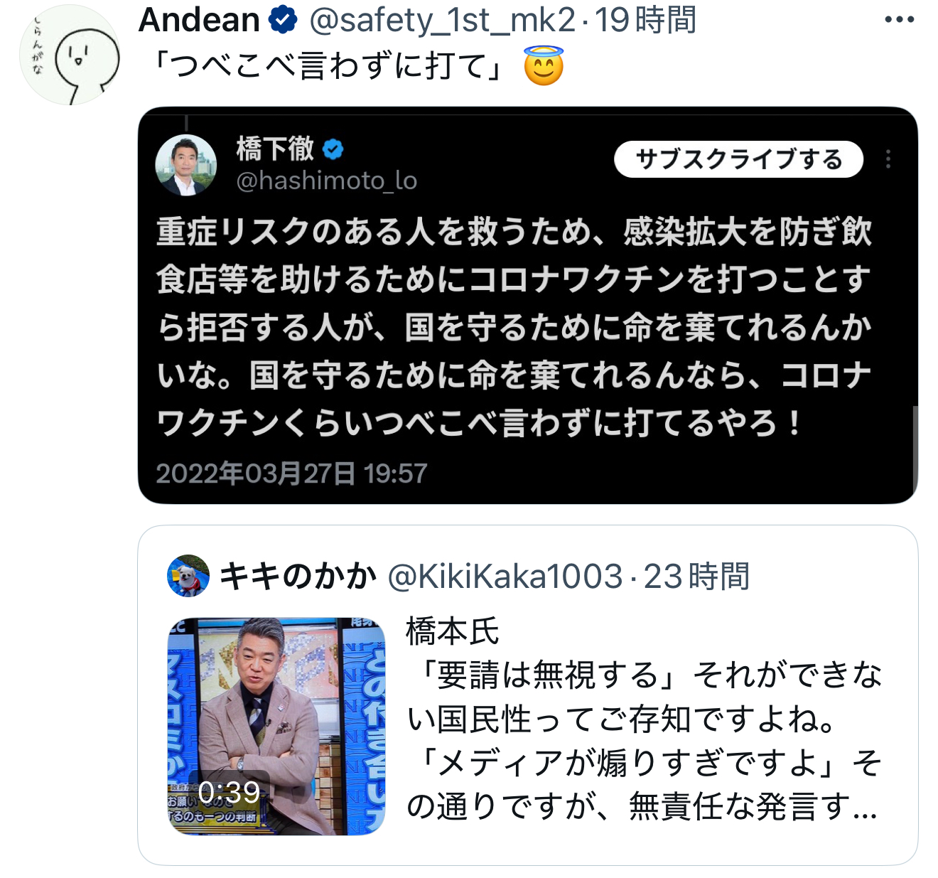Play the quoted video thumbnail

276,726
